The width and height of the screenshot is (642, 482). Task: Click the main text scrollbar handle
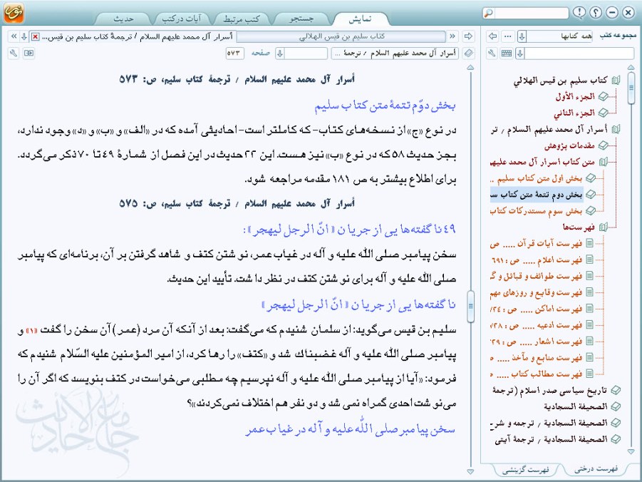pos(470,306)
